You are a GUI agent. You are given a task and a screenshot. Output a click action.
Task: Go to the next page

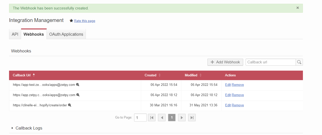click(182, 118)
